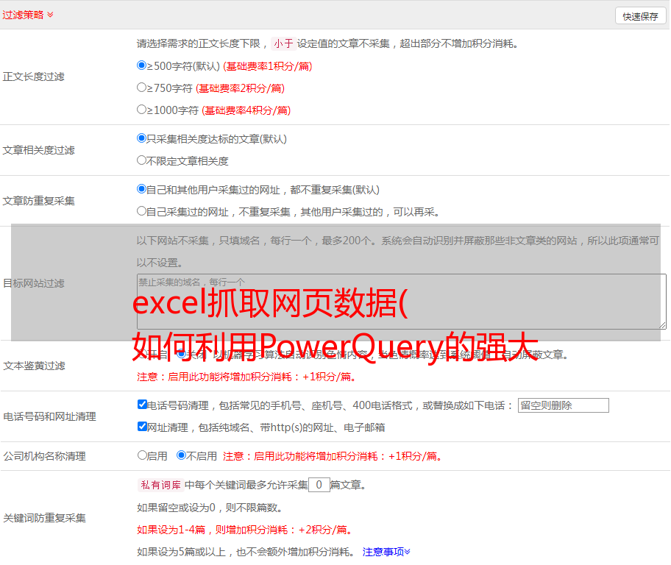Select the ≥1000字符 radio option

tap(141, 109)
